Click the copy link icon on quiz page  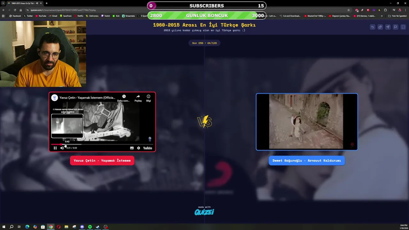380,27
